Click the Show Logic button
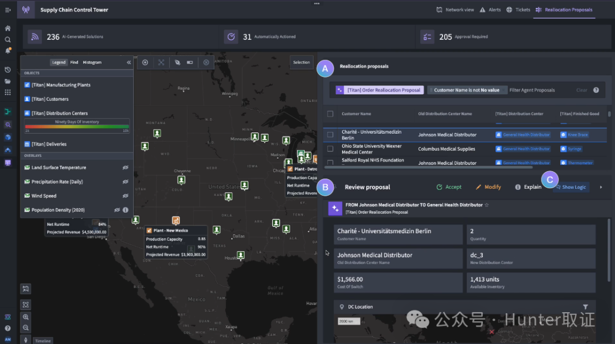 (571, 187)
